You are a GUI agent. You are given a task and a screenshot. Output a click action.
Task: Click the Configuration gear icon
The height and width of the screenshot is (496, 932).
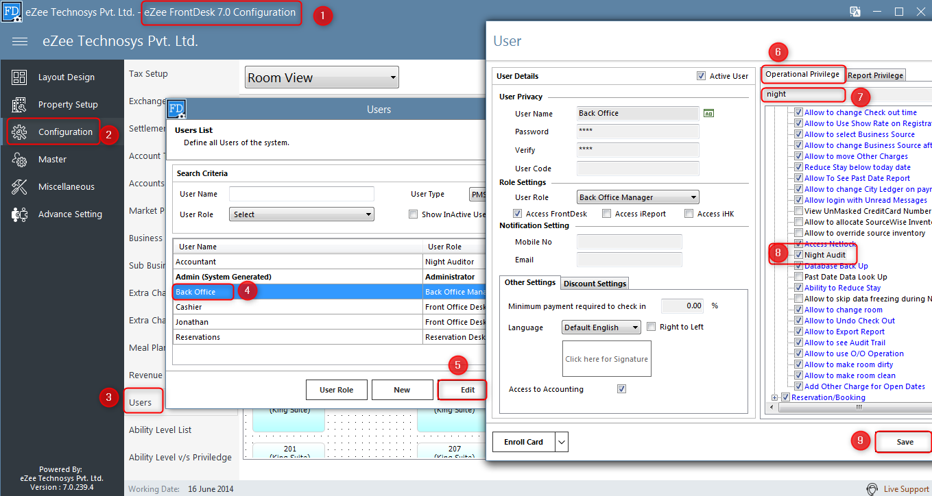[19, 132]
